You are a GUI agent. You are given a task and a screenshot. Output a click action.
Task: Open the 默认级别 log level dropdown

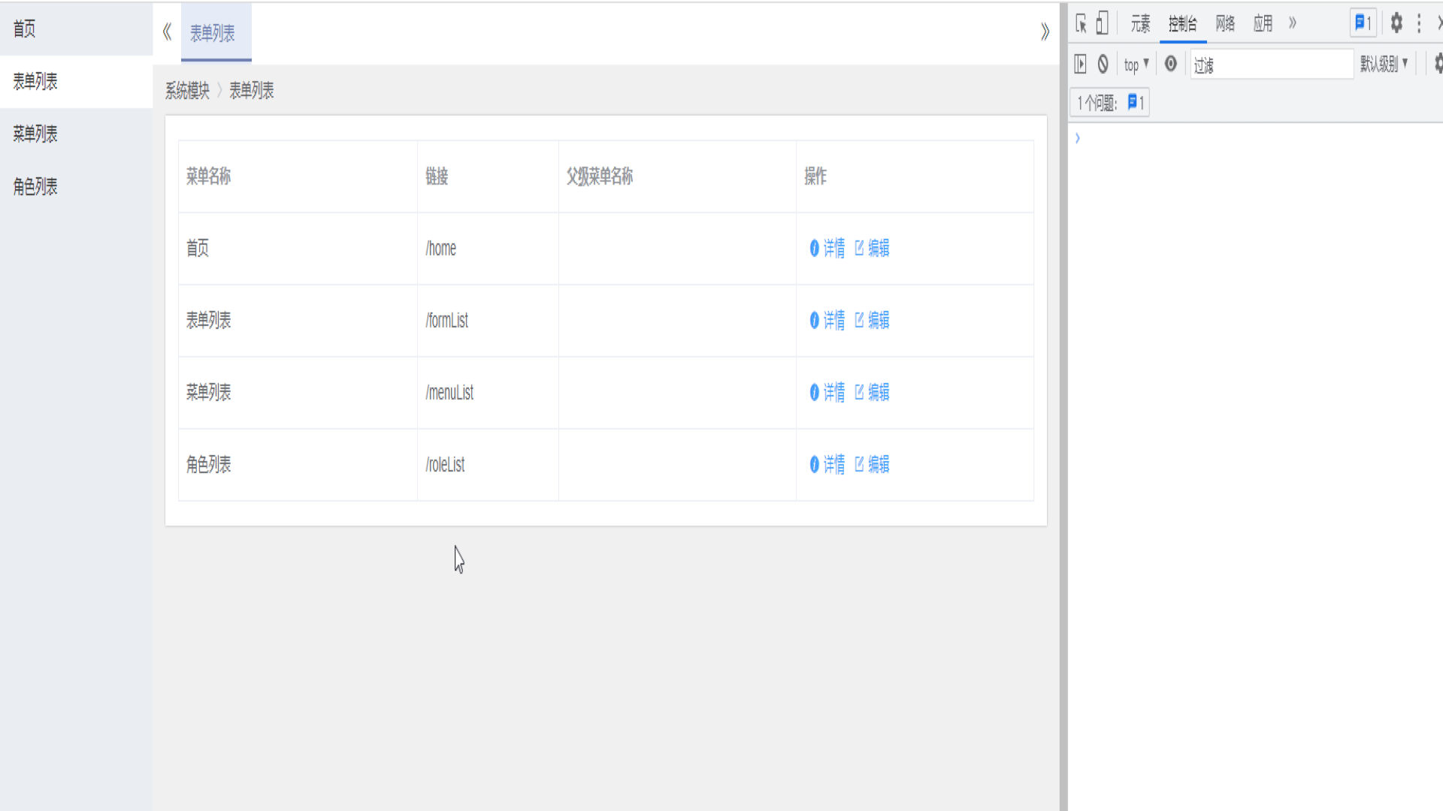click(x=1384, y=65)
